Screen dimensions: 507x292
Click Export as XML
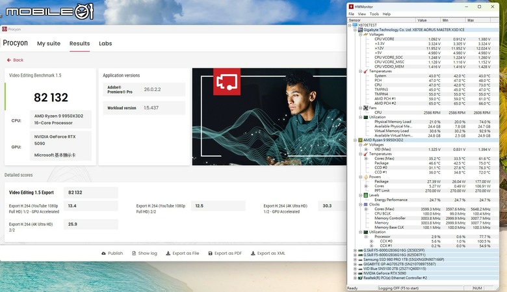[268, 253]
